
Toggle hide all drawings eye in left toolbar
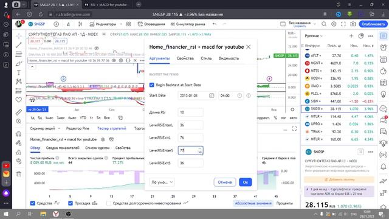point(19,161)
